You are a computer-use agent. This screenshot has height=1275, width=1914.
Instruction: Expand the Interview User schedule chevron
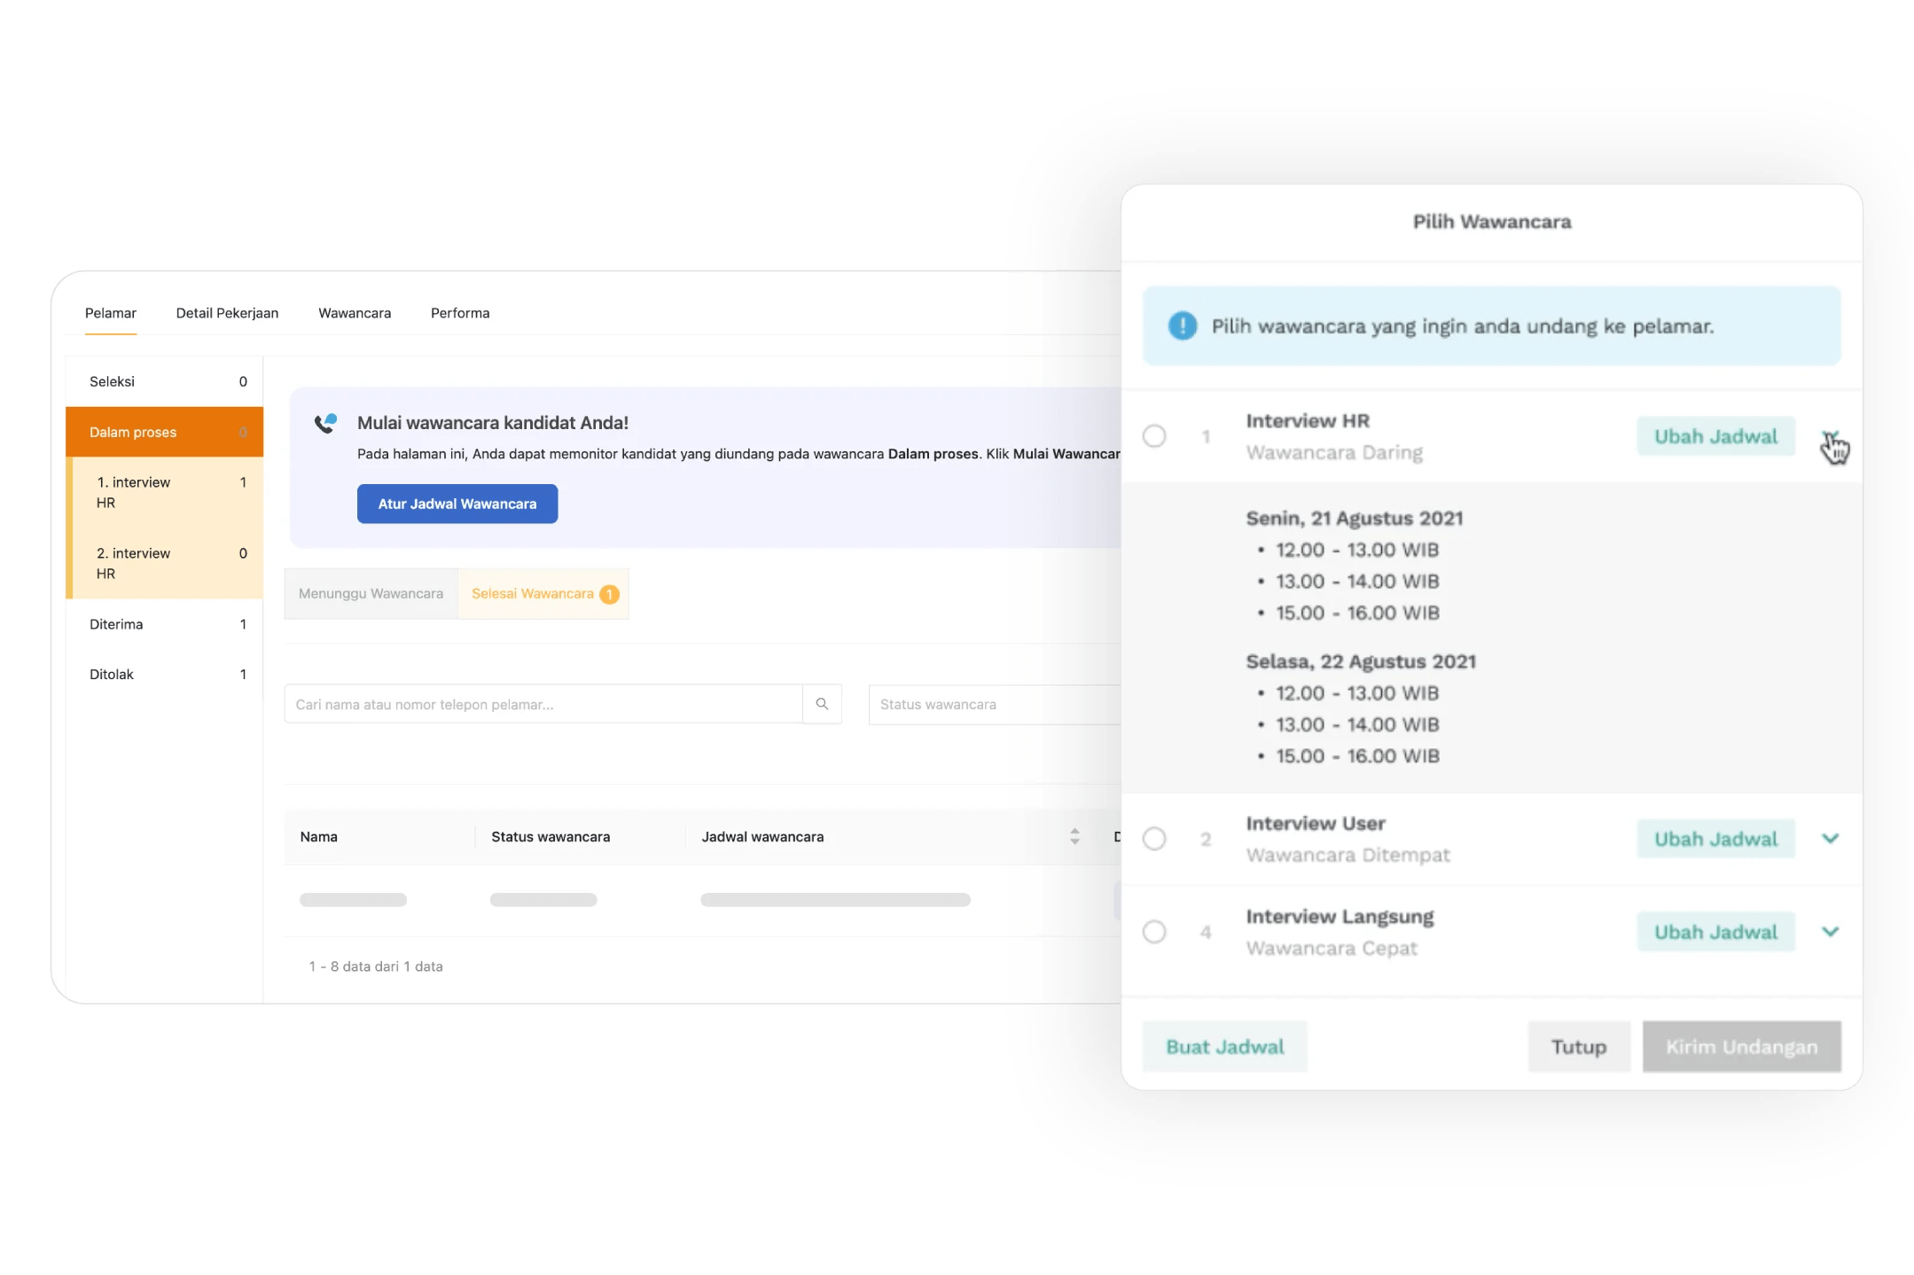pyautogui.click(x=1830, y=839)
